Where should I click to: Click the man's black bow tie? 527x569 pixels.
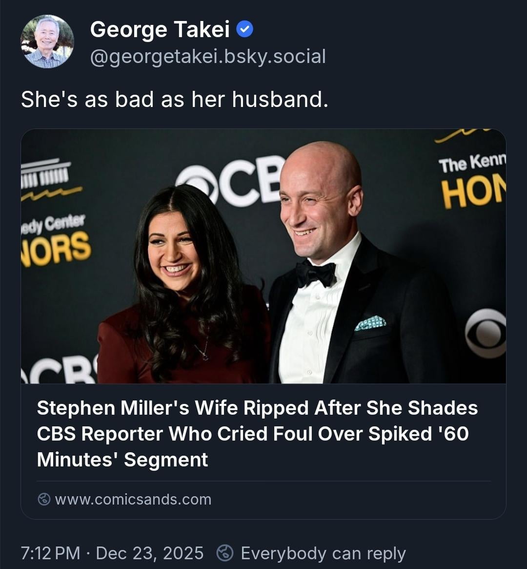click(x=316, y=274)
